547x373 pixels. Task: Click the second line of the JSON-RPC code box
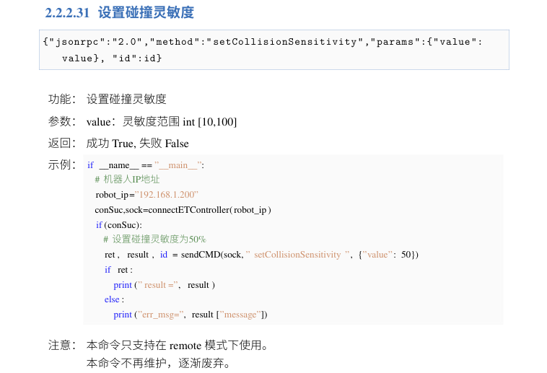pyautogui.click(x=112, y=58)
